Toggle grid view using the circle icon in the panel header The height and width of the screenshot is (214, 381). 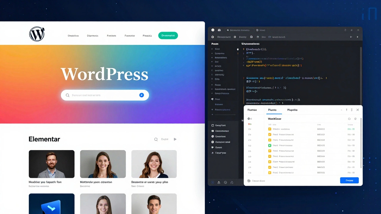pyautogui.click(x=355, y=119)
